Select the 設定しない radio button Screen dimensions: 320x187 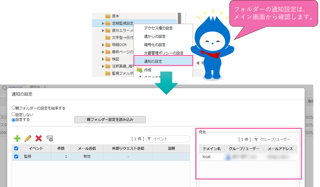(13, 114)
